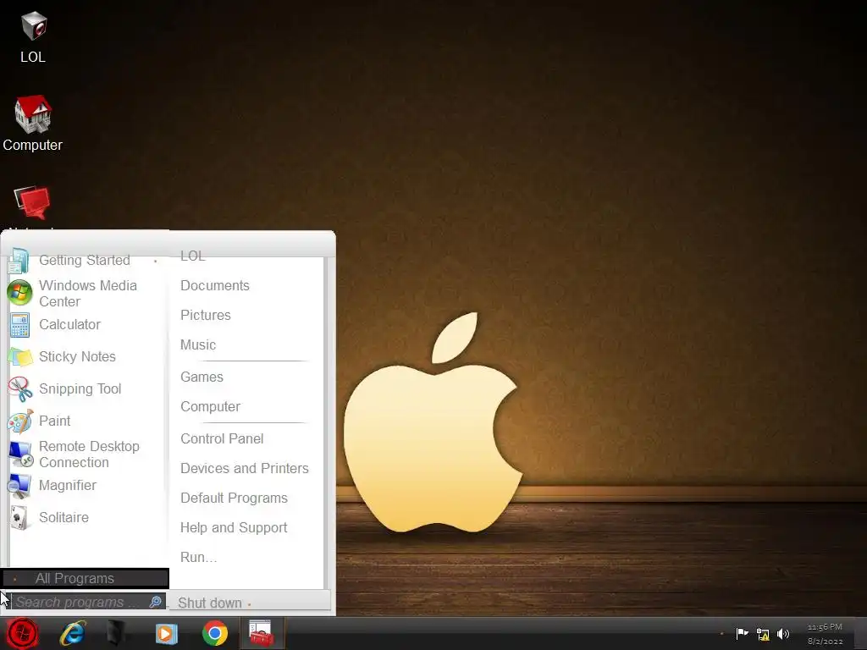Open the Magnifier icon
The height and width of the screenshot is (650, 867).
(x=19, y=486)
